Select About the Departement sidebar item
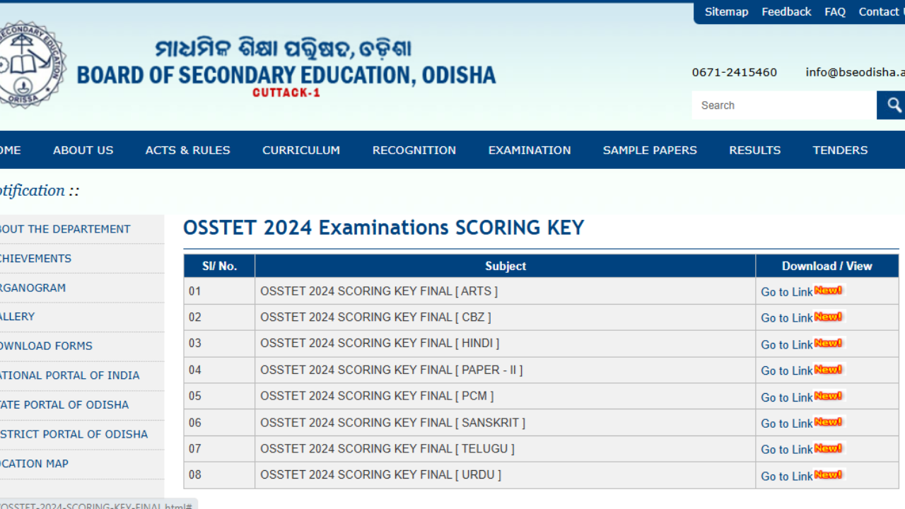The image size is (905, 509). [65, 229]
